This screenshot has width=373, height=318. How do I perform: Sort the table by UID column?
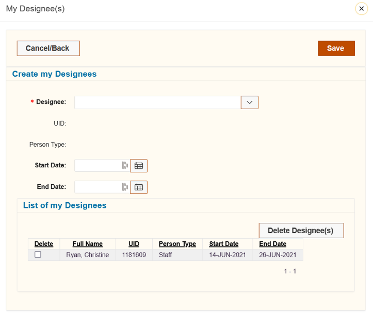[134, 244]
